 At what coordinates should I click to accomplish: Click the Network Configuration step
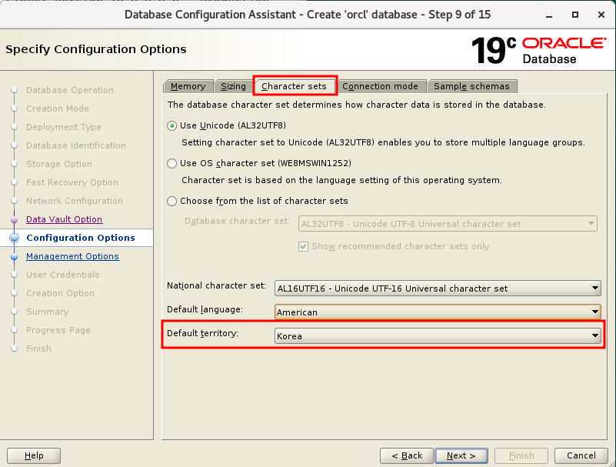pyautogui.click(x=75, y=201)
